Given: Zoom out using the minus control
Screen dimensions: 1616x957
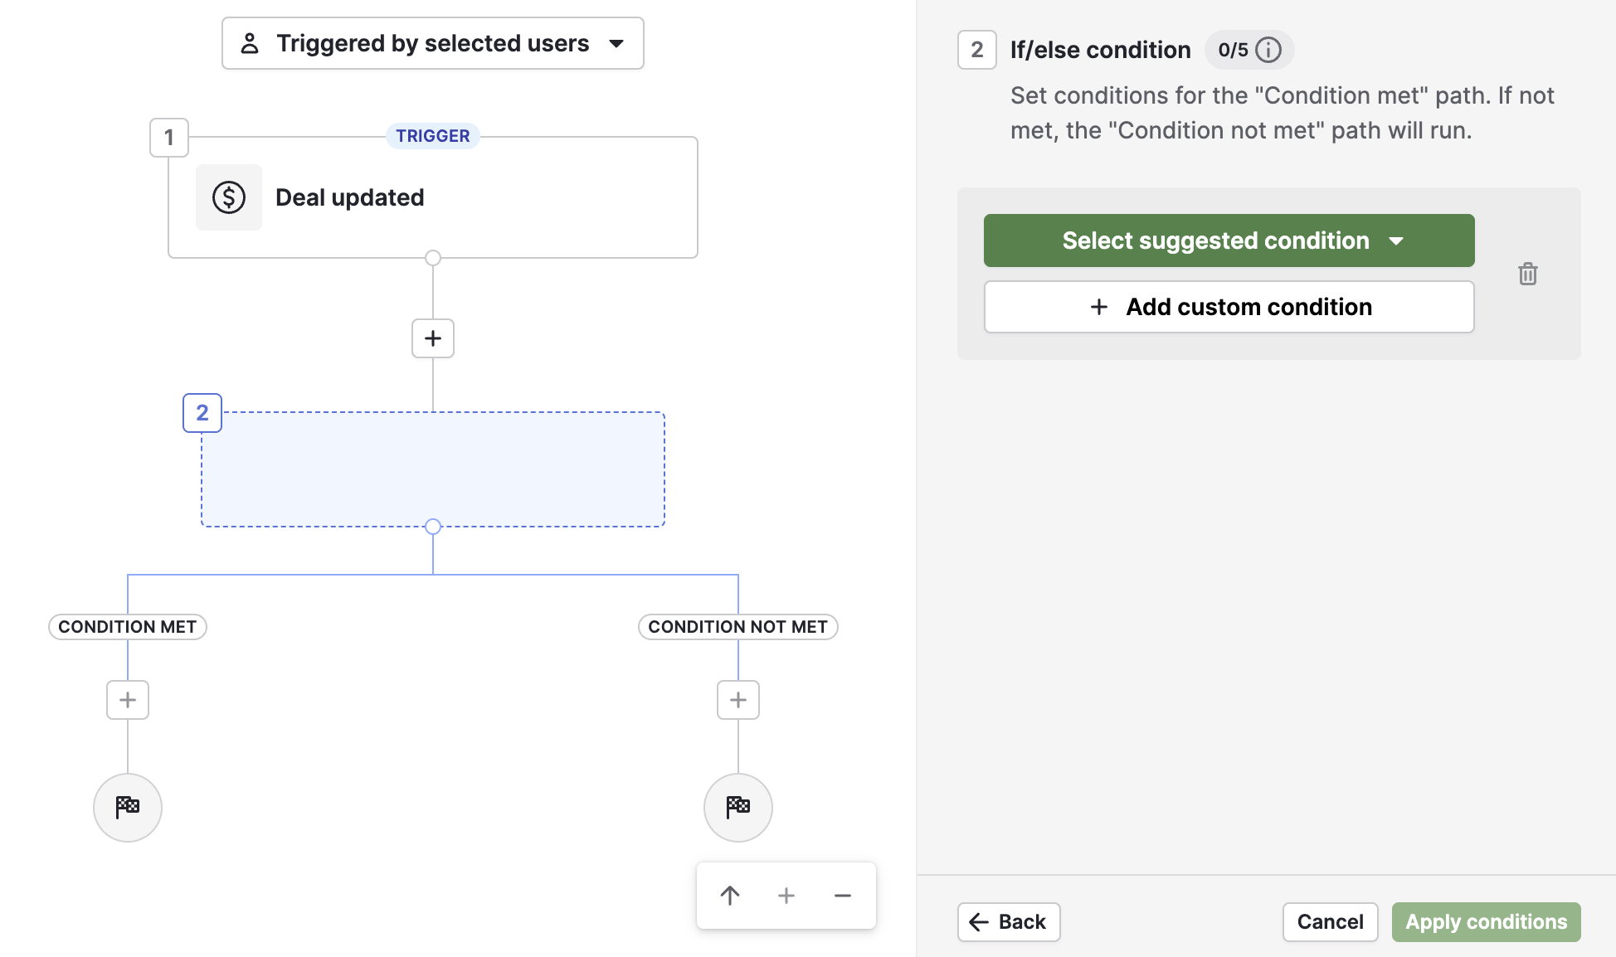Looking at the screenshot, I should pyautogui.click(x=842, y=896).
